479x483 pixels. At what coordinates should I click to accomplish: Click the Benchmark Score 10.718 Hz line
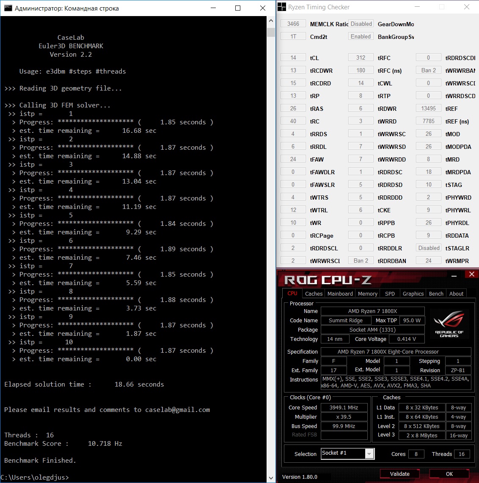pyautogui.click(x=63, y=444)
